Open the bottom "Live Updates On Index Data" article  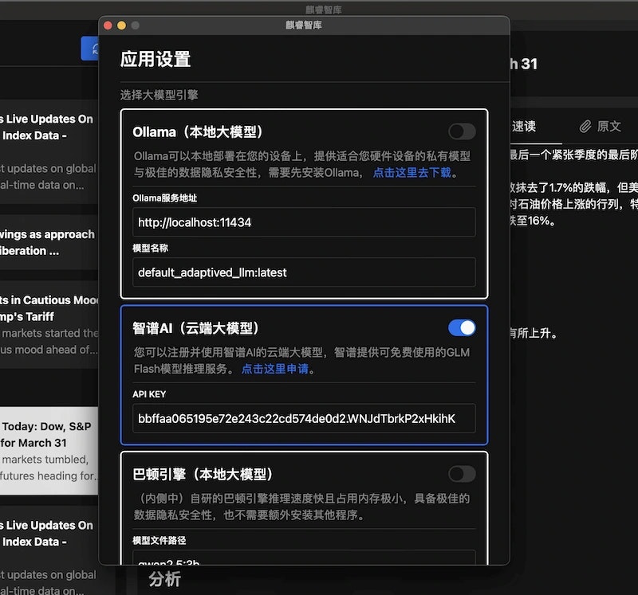click(49, 550)
